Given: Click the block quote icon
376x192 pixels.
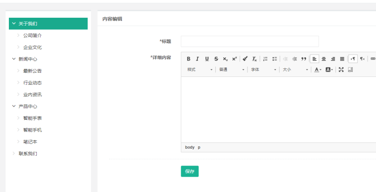Looking at the screenshot, I should coord(303,59).
